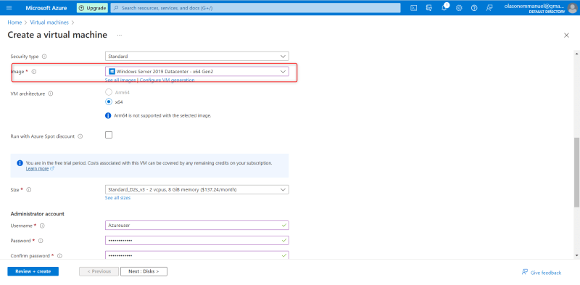Open the account avatar menu
The width and height of the screenshot is (580, 285).
[x=572, y=8]
